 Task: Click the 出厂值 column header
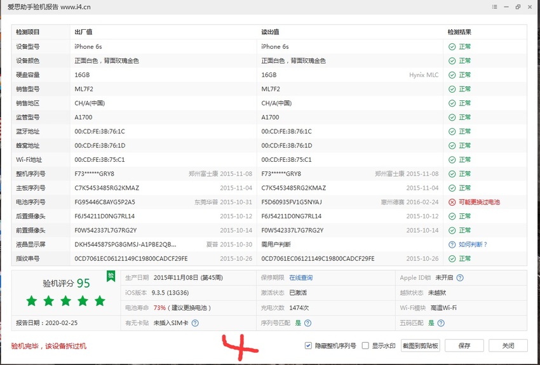pyautogui.click(x=83, y=32)
